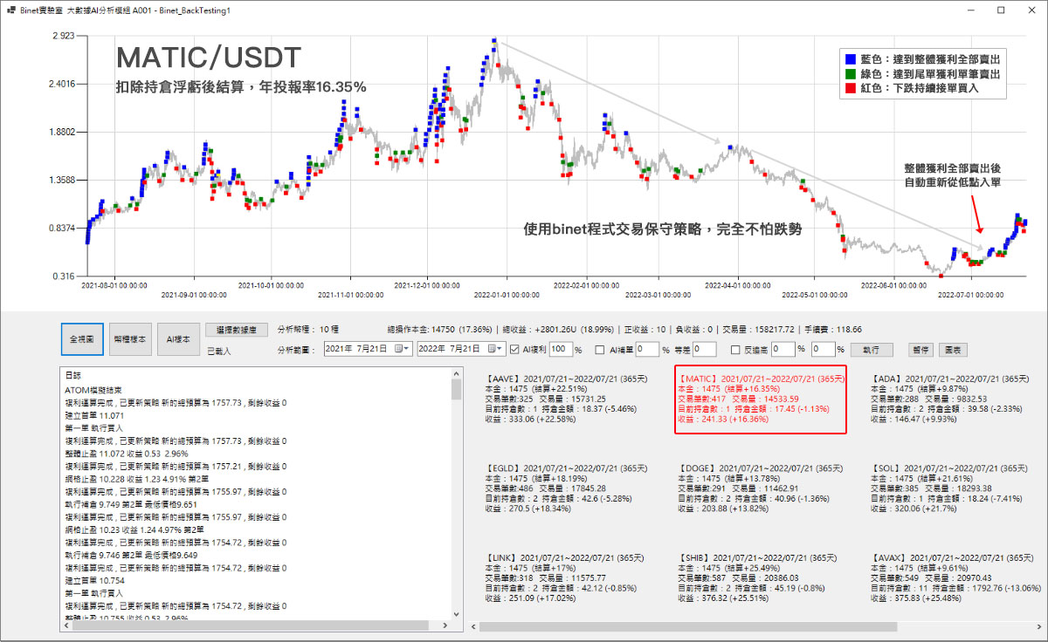Click the second 反追高 percentage field
1048x642 pixels.
coord(823,350)
